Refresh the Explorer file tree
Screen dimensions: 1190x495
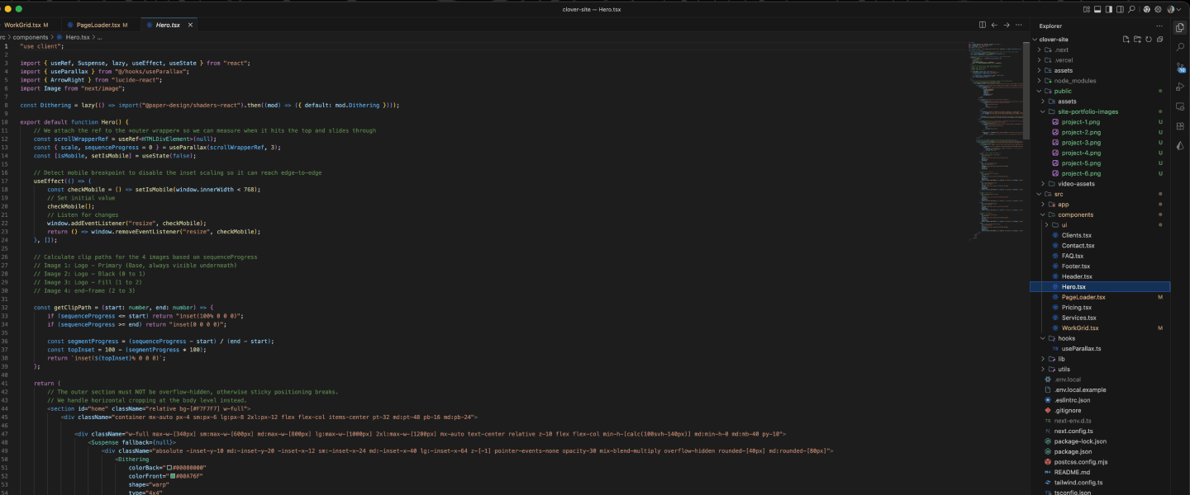tap(1149, 39)
